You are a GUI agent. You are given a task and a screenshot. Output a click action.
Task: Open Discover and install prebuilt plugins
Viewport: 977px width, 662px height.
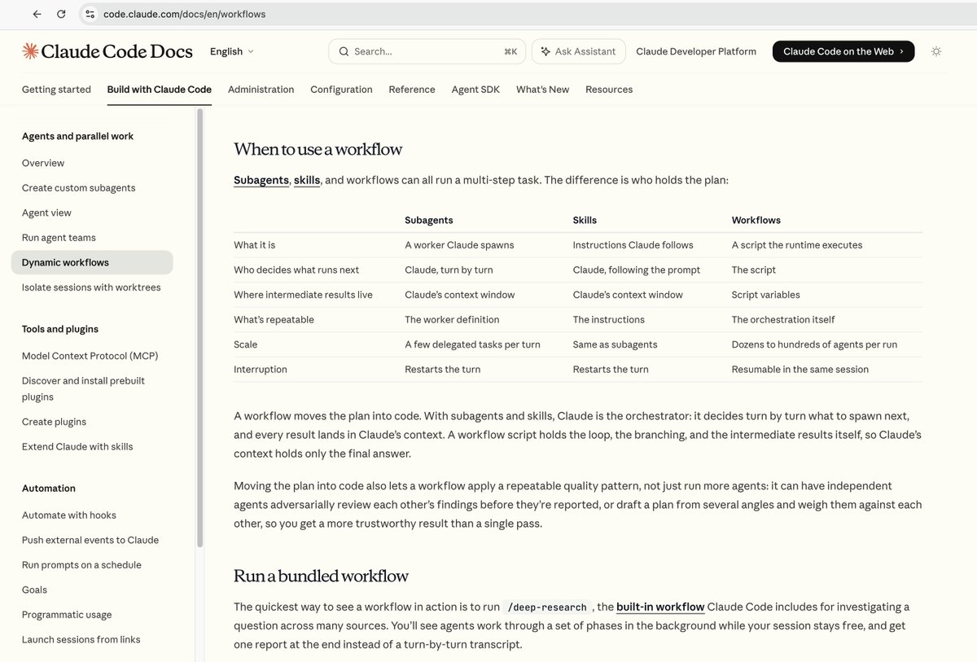(83, 389)
